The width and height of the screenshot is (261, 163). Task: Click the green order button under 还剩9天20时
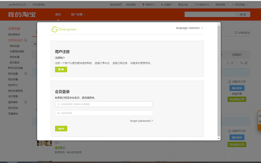pos(237,145)
